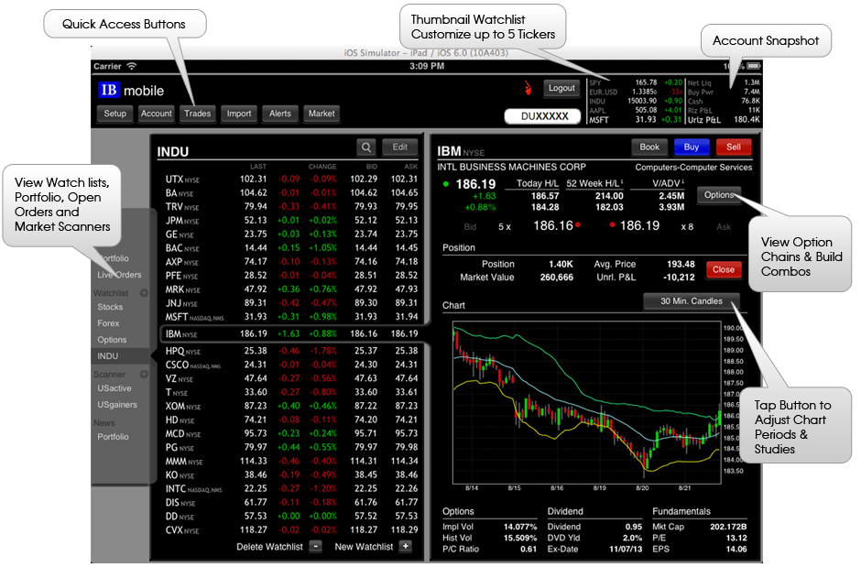
Task: Select Live Orders in the sidebar
Action: point(120,275)
